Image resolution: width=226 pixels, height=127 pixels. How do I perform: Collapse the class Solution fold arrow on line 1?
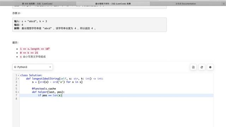point(18,75)
